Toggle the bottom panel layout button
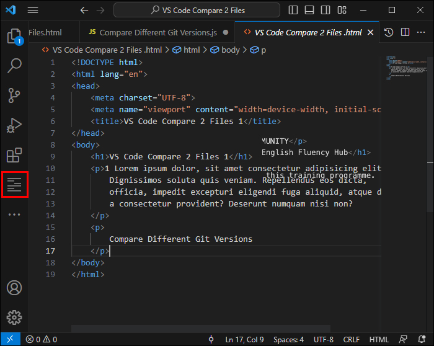The height and width of the screenshot is (346, 434). [x=309, y=11]
